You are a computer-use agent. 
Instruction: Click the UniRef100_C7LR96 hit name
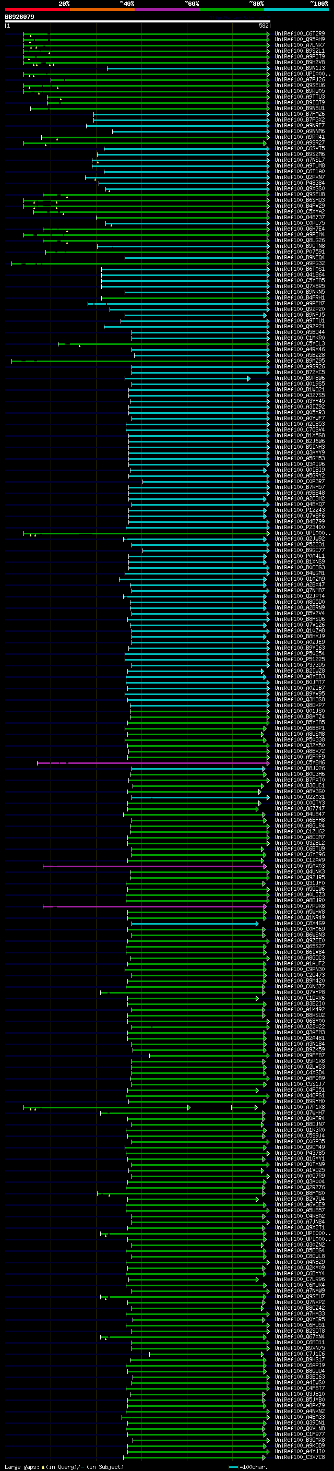tap(300, 1279)
